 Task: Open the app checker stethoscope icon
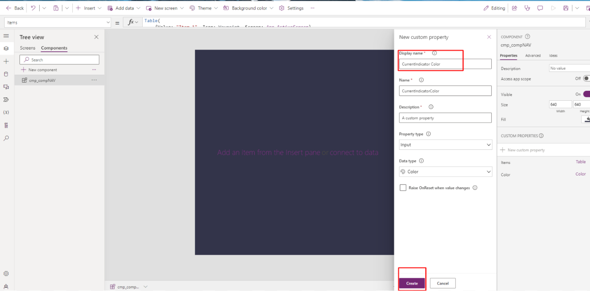pyautogui.click(x=527, y=8)
